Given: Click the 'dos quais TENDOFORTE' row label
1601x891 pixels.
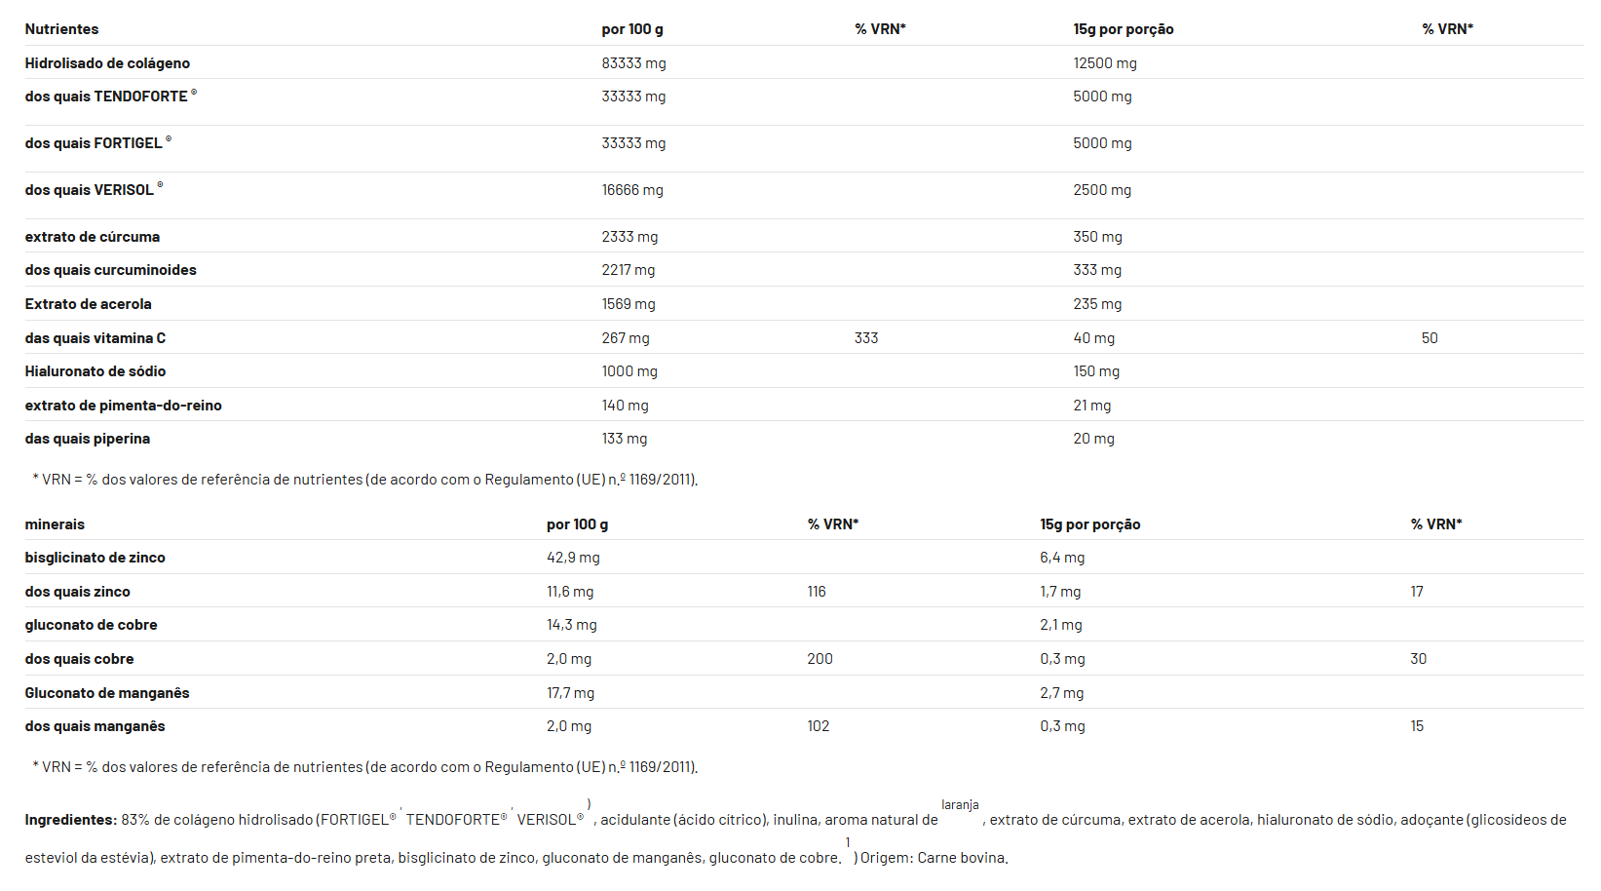Looking at the screenshot, I should coord(106,97).
